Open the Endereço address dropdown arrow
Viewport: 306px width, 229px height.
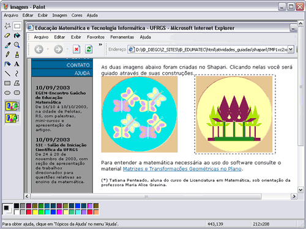pyautogui.click(x=291, y=49)
